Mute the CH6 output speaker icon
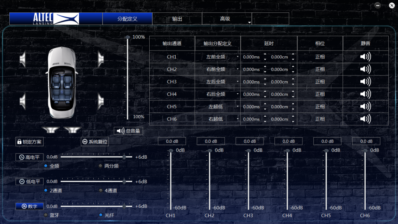 click(x=365, y=119)
